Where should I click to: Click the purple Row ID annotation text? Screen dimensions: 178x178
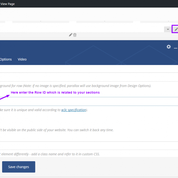[55, 93]
